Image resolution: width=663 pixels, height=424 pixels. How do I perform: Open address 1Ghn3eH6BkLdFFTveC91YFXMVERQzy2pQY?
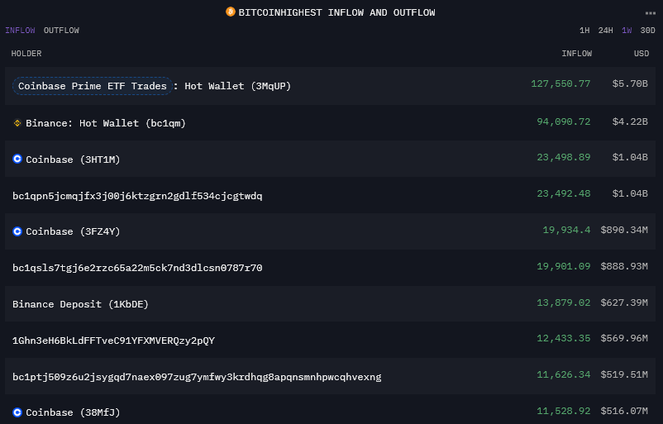click(x=114, y=341)
